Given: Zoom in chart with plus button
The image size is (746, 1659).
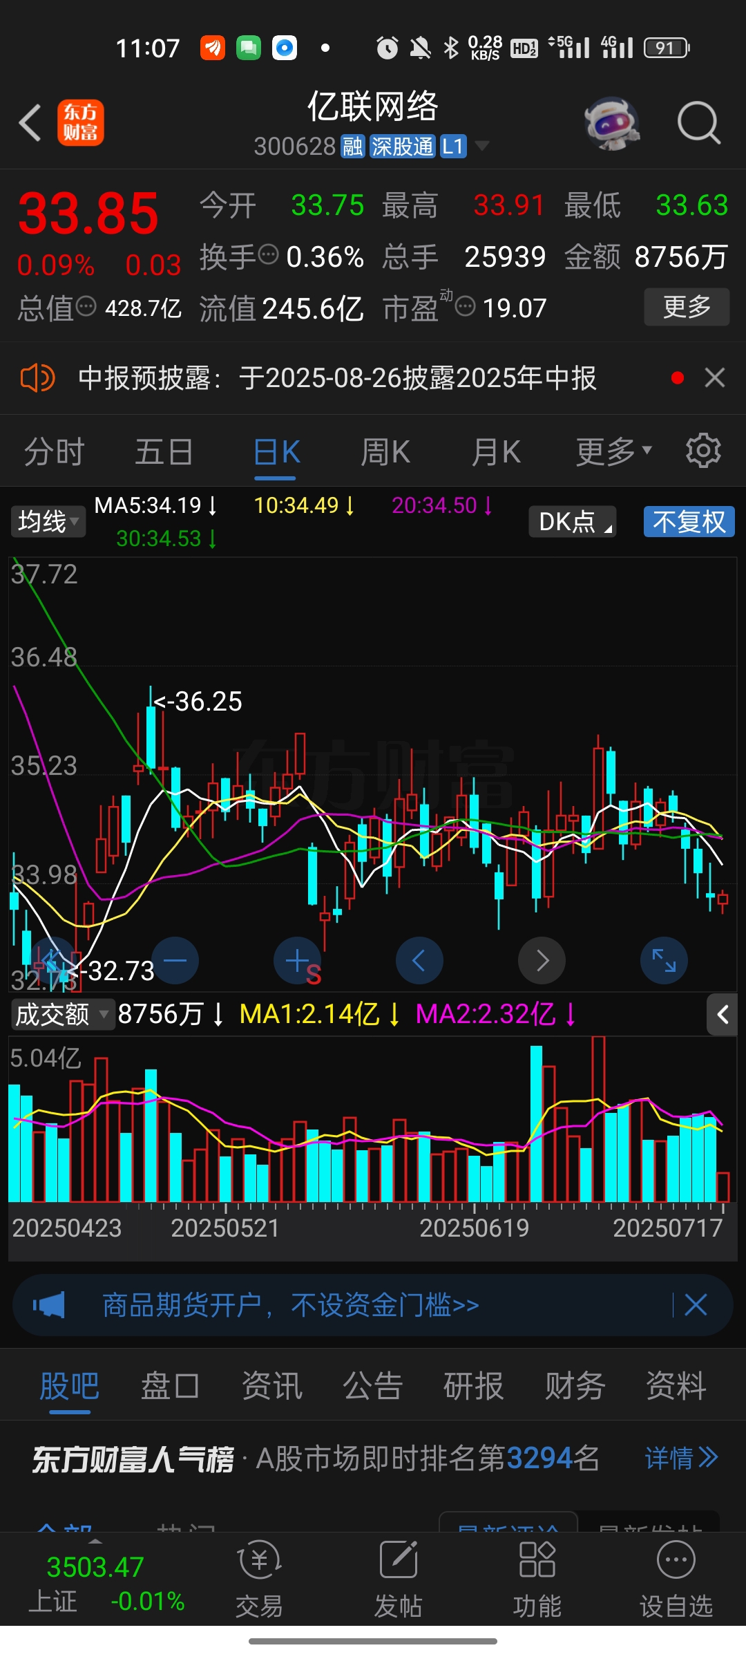Looking at the screenshot, I should pos(297,960).
